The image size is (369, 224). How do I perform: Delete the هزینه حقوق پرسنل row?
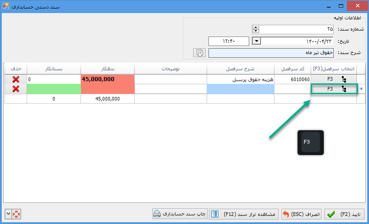pyautogui.click(x=16, y=79)
